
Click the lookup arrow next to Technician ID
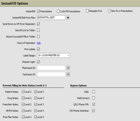point(68,74)
